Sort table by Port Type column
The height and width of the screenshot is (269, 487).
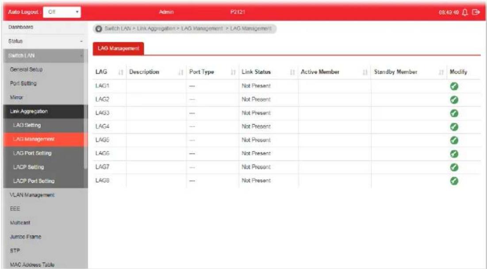point(233,72)
